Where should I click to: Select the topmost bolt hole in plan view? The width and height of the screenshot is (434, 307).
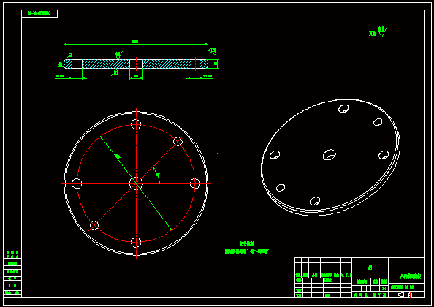(x=136, y=124)
